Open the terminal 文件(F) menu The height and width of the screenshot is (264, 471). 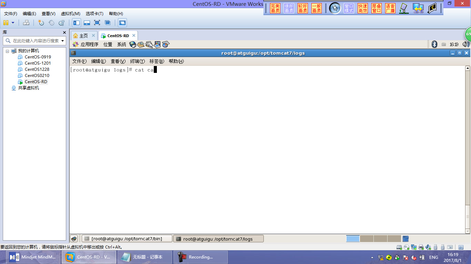tap(79, 61)
